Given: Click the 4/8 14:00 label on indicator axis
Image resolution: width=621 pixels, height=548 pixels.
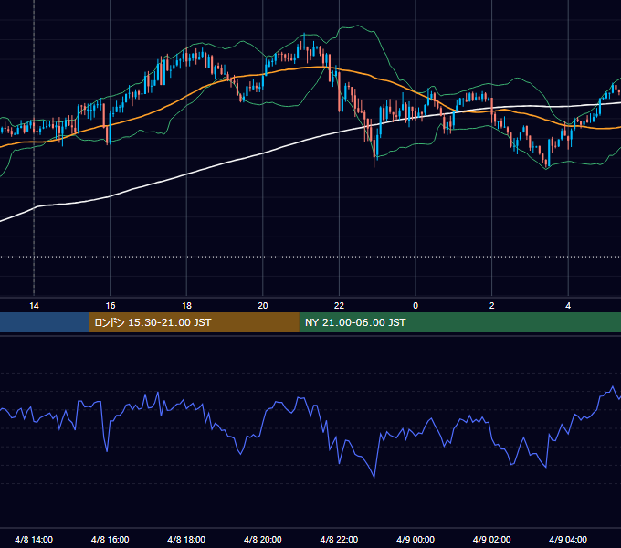Looking at the screenshot, I should 34,539.
